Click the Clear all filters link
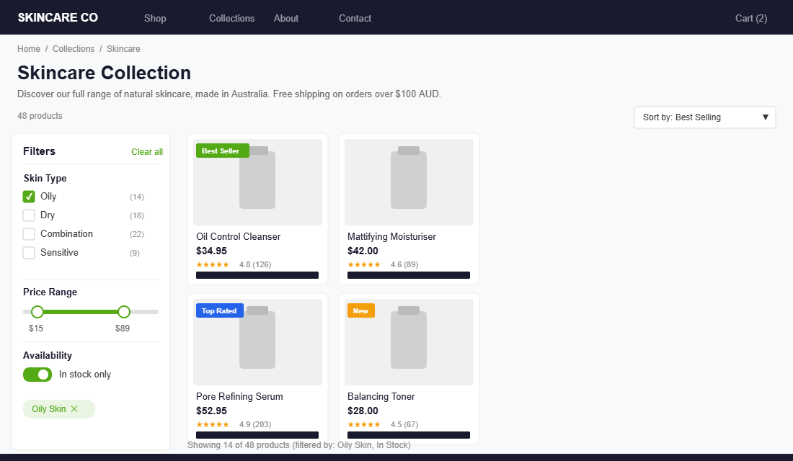Viewport: 793px width, 461px height. click(x=146, y=151)
